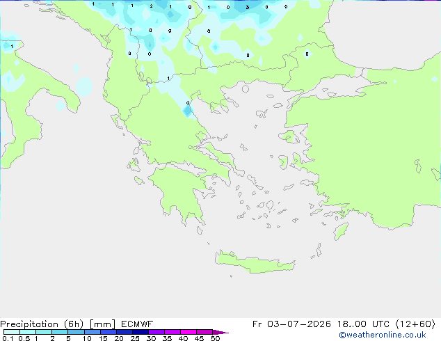441x341 pixels.
Task: Click the legend value '45'
Action: [199, 338]
